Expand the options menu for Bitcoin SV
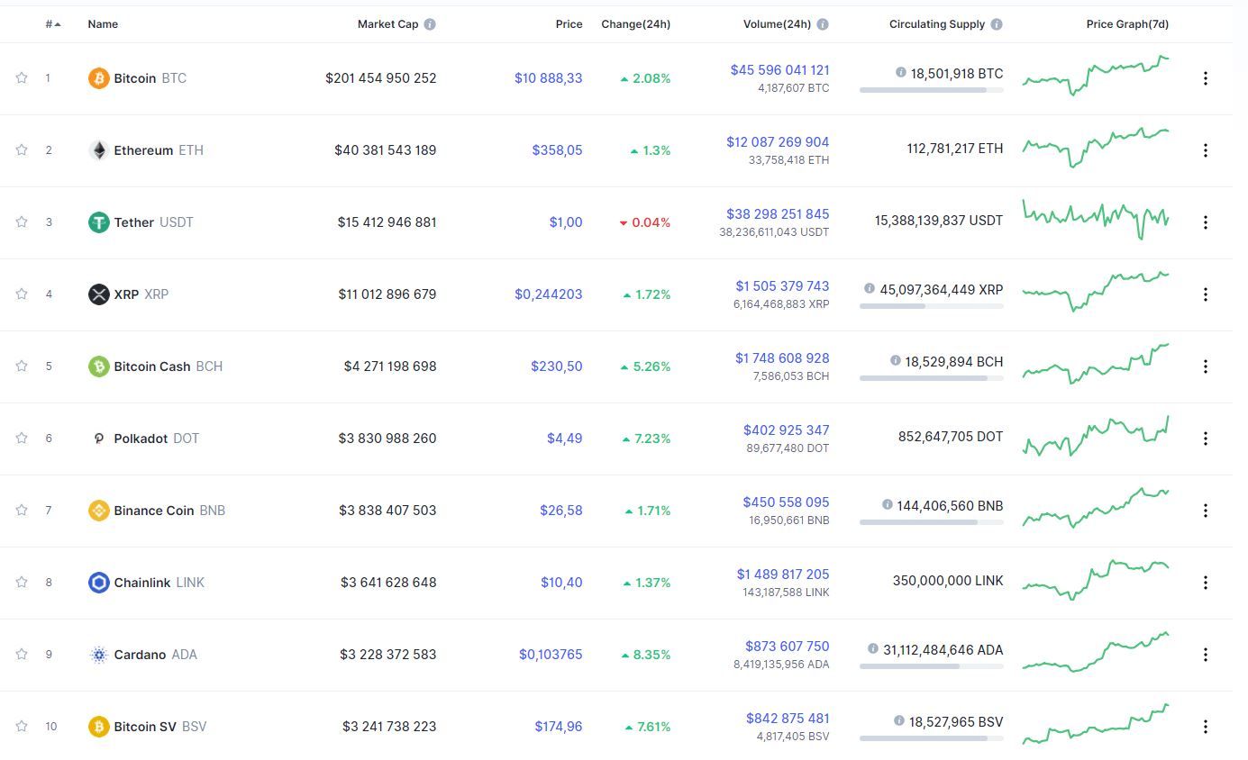Image resolution: width=1248 pixels, height=760 pixels. pyautogui.click(x=1205, y=727)
